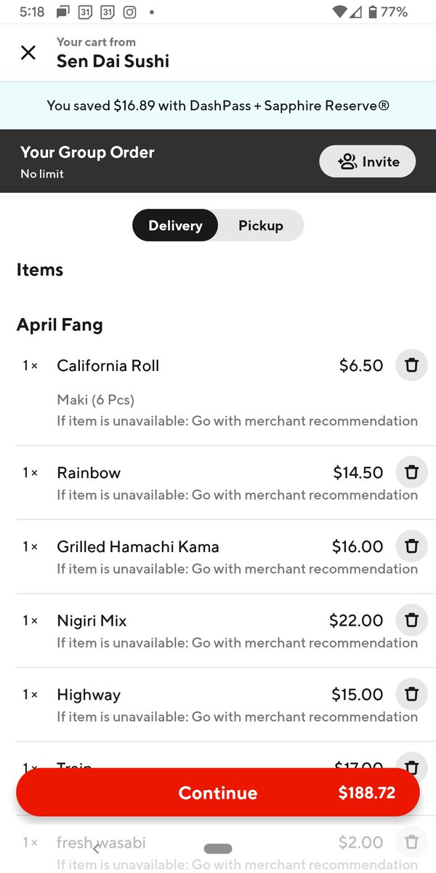The width and height of the screenshot is (436, 873).
Task: Tap the Your Group Order header
Action: click(87, 153)
